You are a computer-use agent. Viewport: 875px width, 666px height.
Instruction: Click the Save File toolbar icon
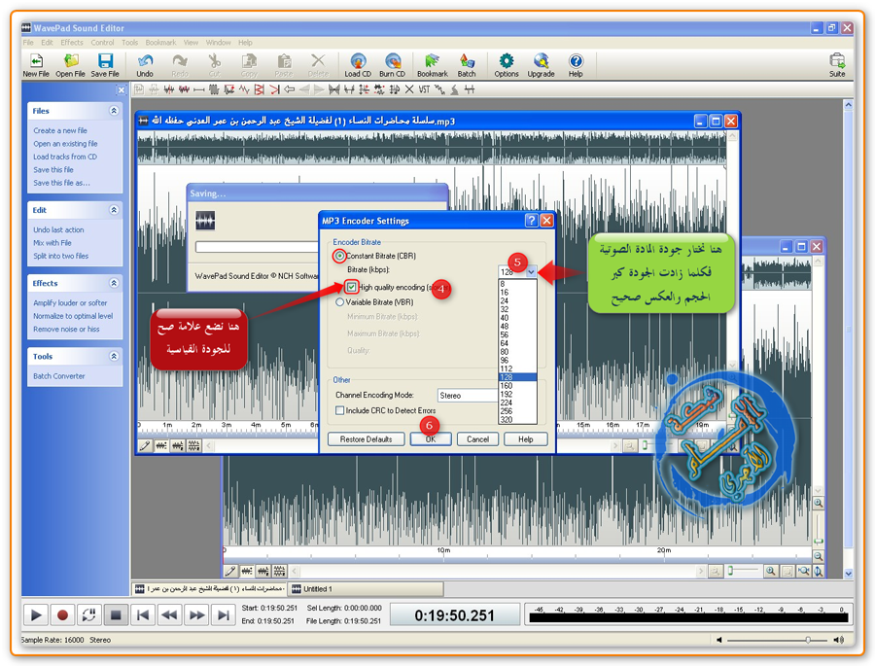coord(105,62)
